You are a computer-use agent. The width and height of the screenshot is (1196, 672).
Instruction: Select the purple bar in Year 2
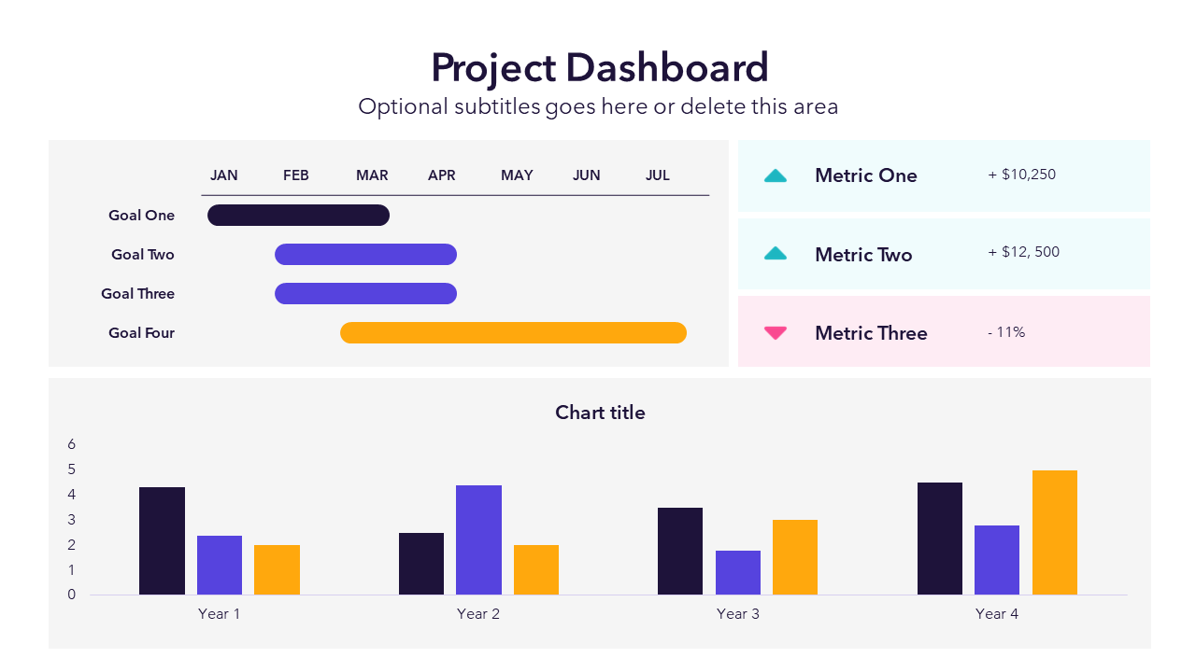point(478,540)
